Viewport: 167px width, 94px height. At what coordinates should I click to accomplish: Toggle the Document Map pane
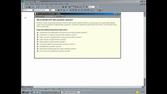pos(84,7)
